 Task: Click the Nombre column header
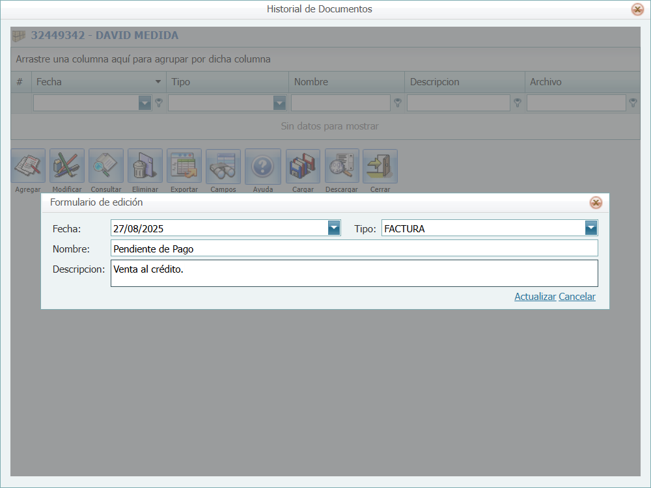pyautogui.click(x=346, y=82)
